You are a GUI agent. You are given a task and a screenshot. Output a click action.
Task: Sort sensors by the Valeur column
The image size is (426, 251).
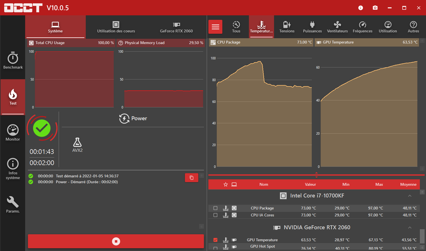[310, 184]
